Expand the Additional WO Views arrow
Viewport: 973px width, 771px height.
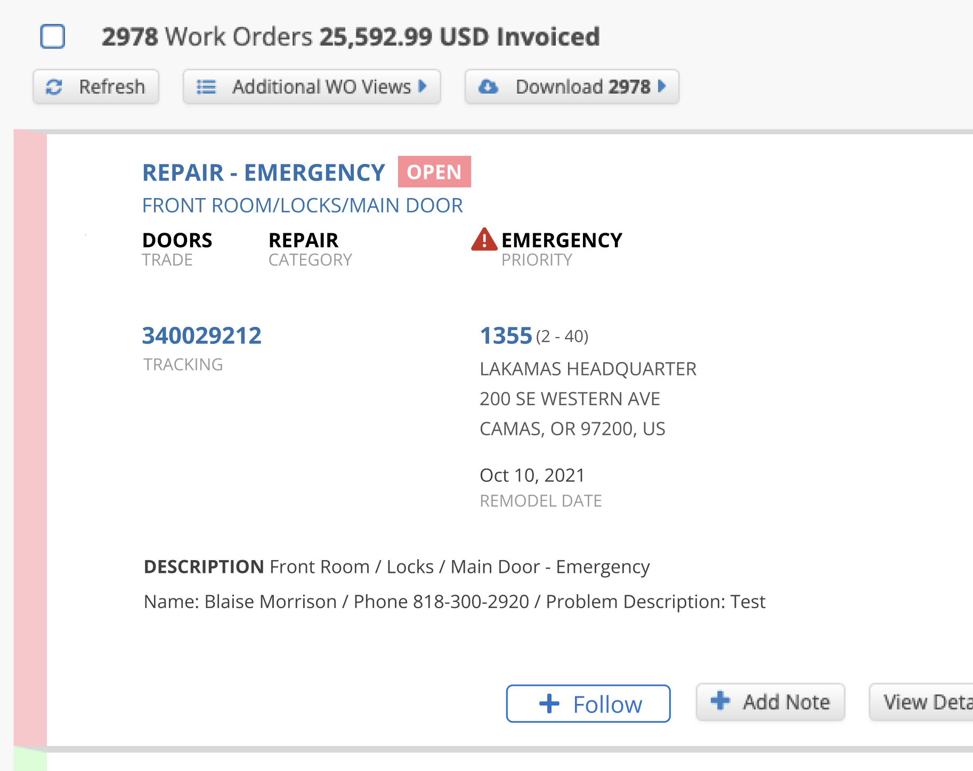point(423,86)
